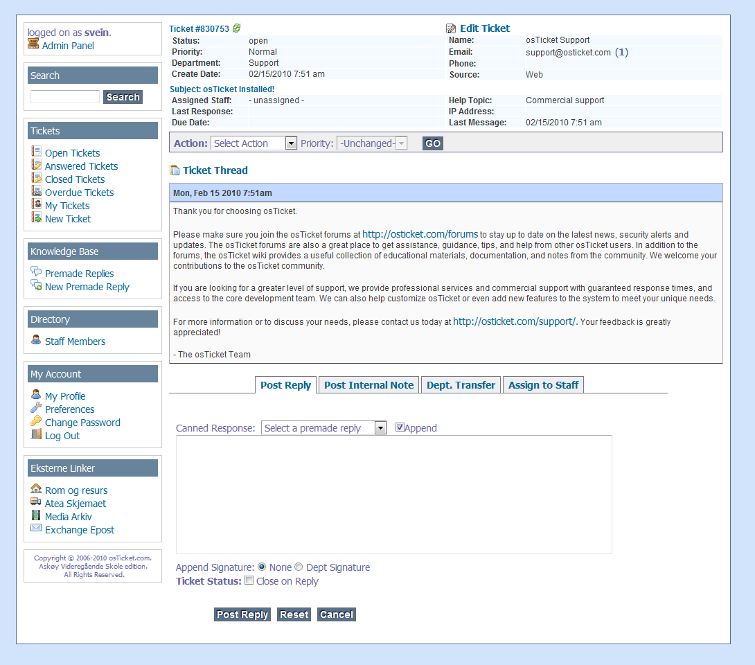Switch to the Assign to Staff tab

pos(543,385)
